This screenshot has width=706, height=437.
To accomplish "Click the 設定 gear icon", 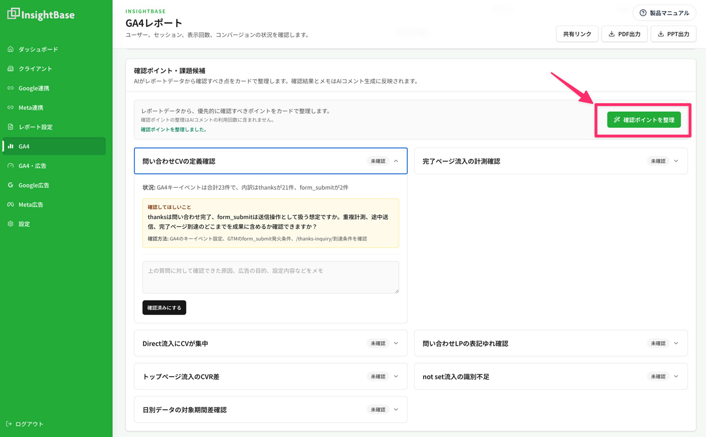I will pos(10,224).
